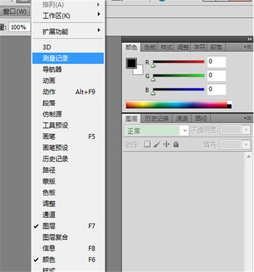This screenshot has height=272, width=254.
Task: Select 3D from the Window menu
Action: [x=68, y=47]
